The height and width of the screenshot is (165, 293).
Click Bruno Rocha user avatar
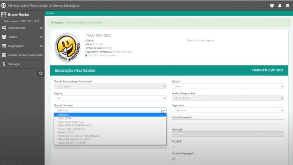(x=4, y=15)
